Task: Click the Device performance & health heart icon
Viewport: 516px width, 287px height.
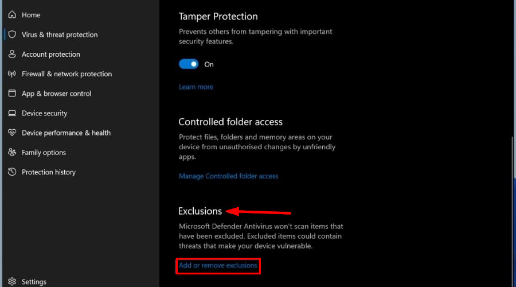Action: click(11, 133)
